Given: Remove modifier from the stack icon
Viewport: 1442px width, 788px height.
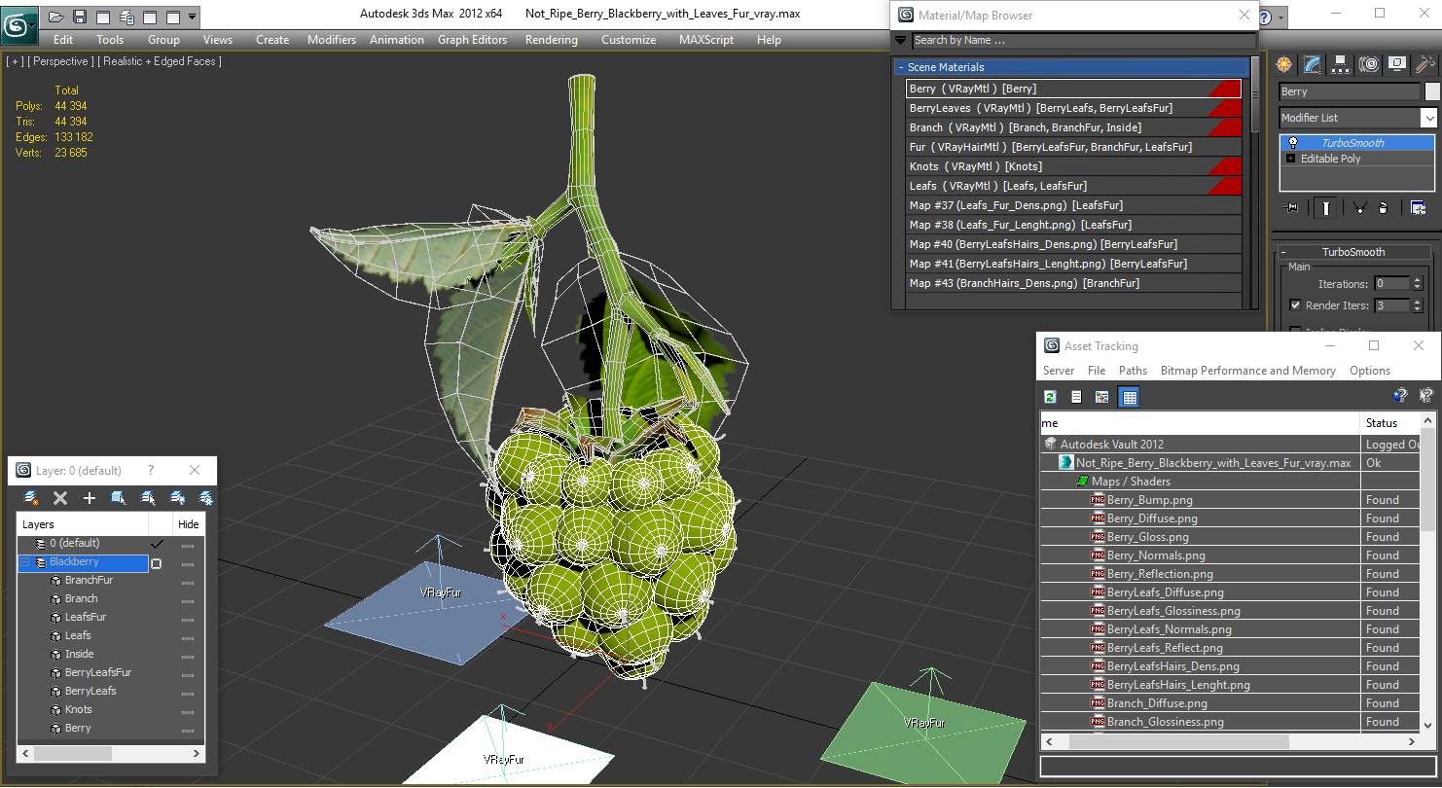Looking at the screenshot, I should point(1384,207).
